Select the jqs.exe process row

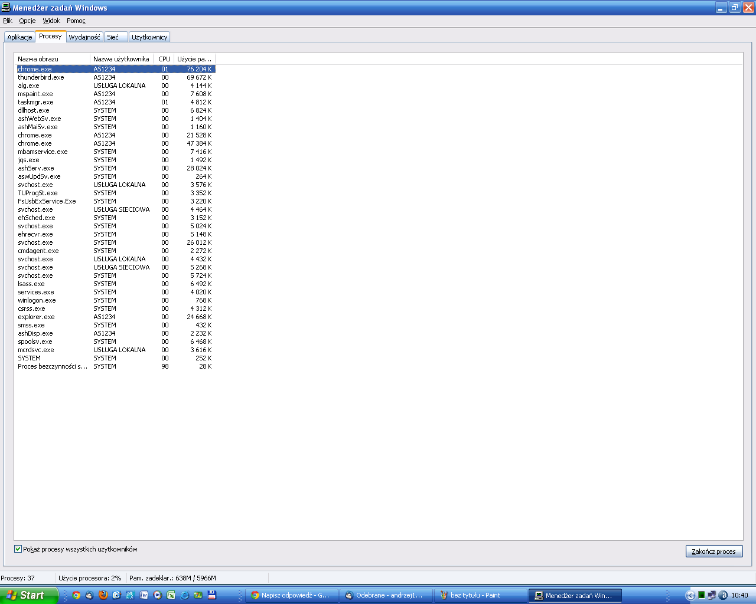(x=116, y=160)
